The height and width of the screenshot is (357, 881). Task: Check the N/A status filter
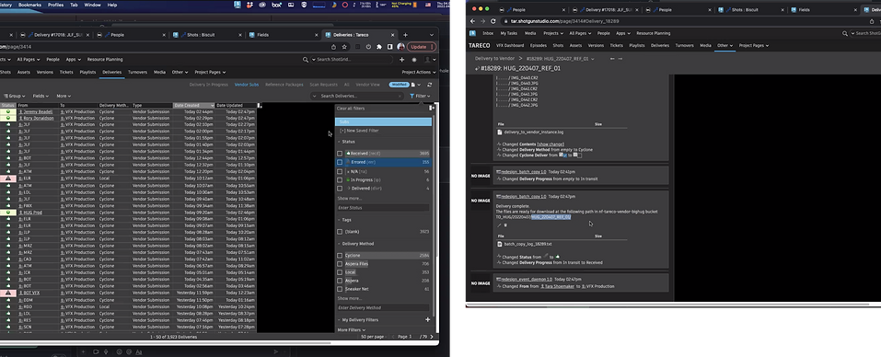point(340,171)
